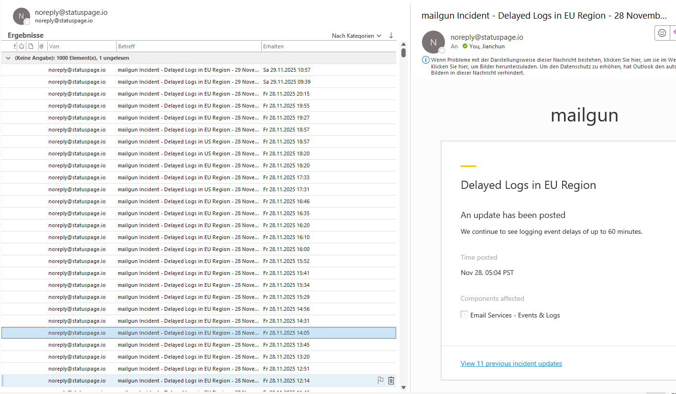Click the importance column header icon
Image resolution: width=676 pixels, height=394 pixels.
click(15, 46)
